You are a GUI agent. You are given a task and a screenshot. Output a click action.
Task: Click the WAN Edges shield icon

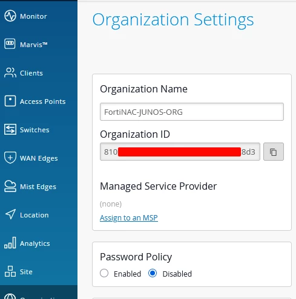click(10, 158)
